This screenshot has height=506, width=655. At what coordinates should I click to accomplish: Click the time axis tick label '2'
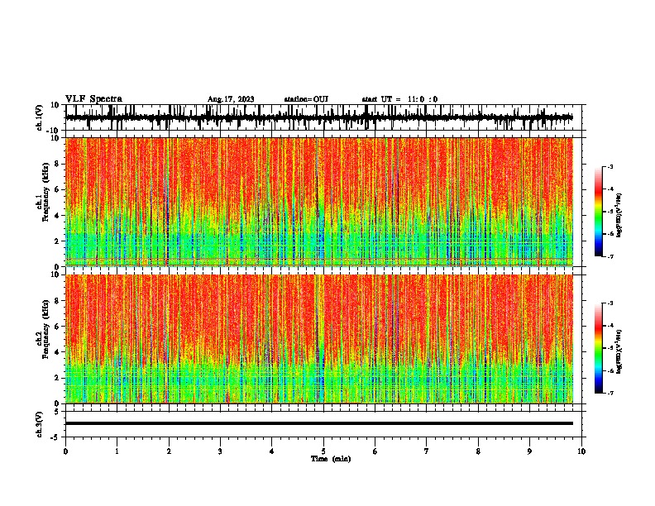(x=169, y=451)
